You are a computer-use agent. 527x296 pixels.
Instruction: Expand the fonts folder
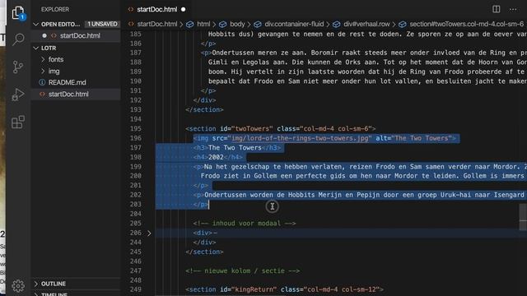56,59
